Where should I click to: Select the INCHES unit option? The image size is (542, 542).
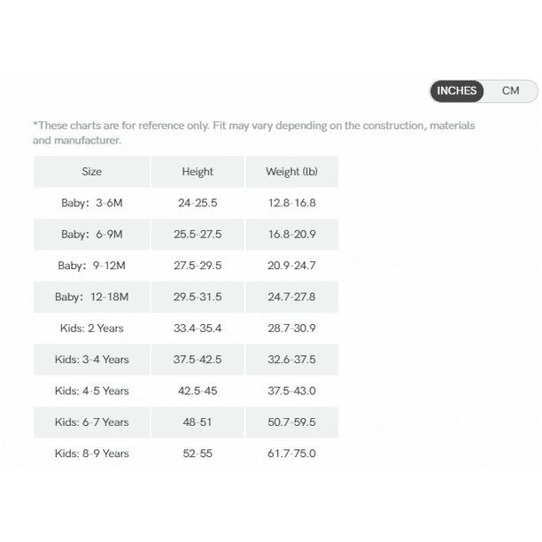point(457,91)
